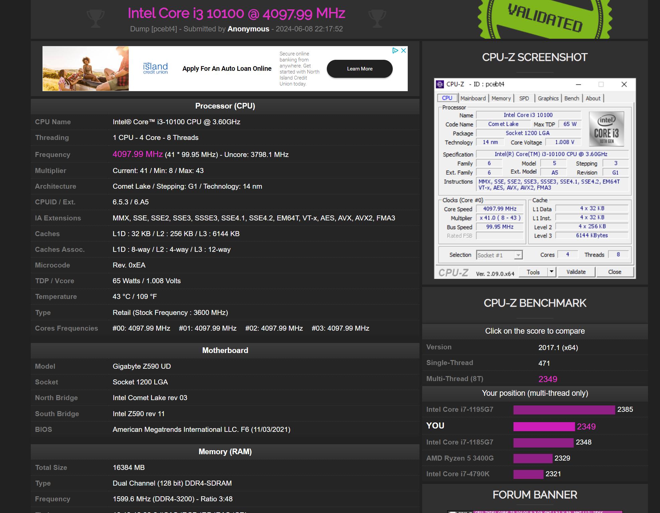
Task: Click the CPU-Z app icon in screenshot title bar
Action: click(440, 84)
